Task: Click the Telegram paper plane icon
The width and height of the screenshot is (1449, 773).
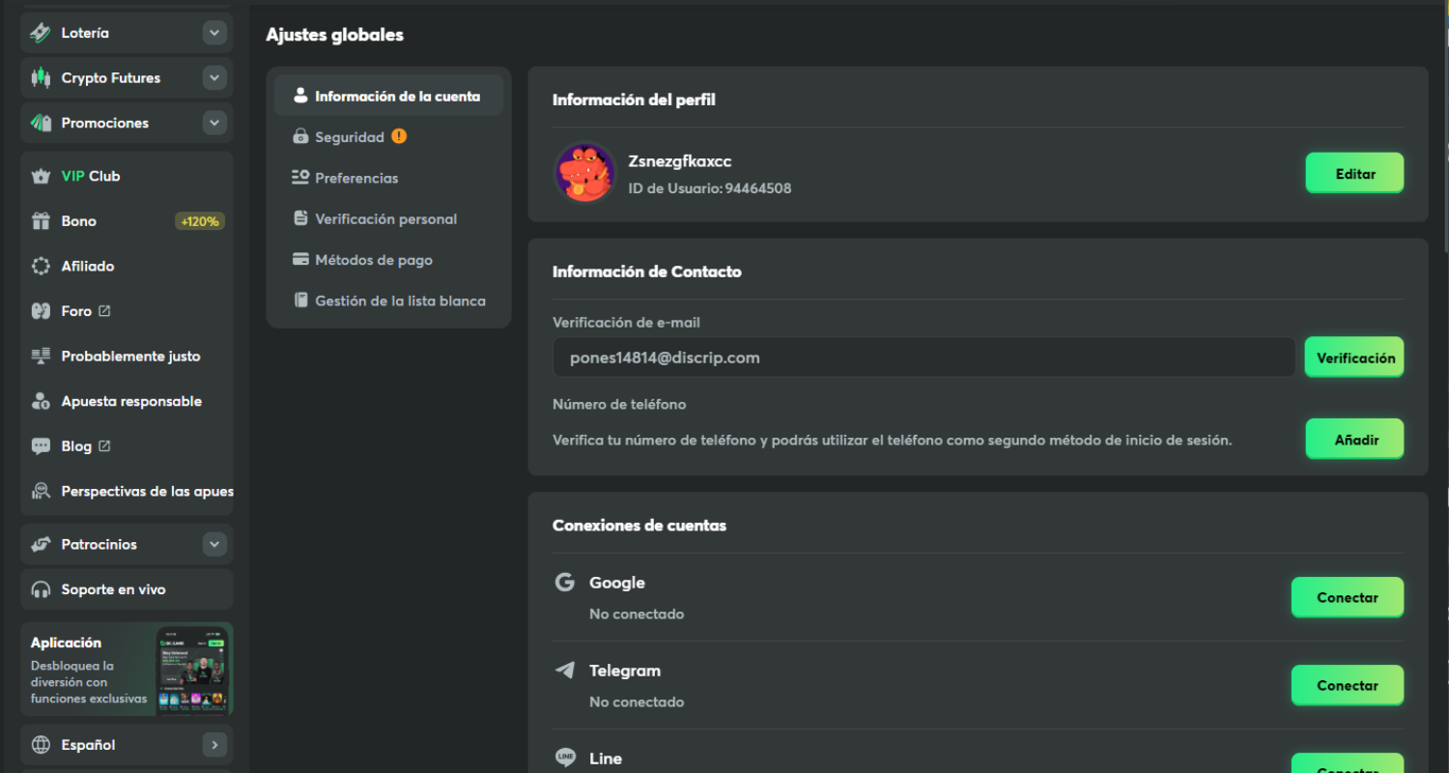Action: click(564, 671)
